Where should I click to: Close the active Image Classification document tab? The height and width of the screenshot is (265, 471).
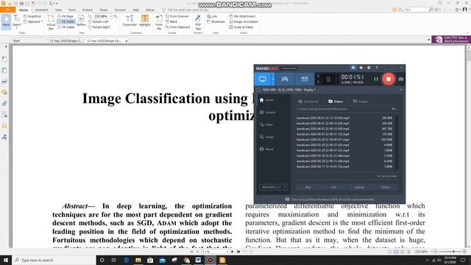127,41
